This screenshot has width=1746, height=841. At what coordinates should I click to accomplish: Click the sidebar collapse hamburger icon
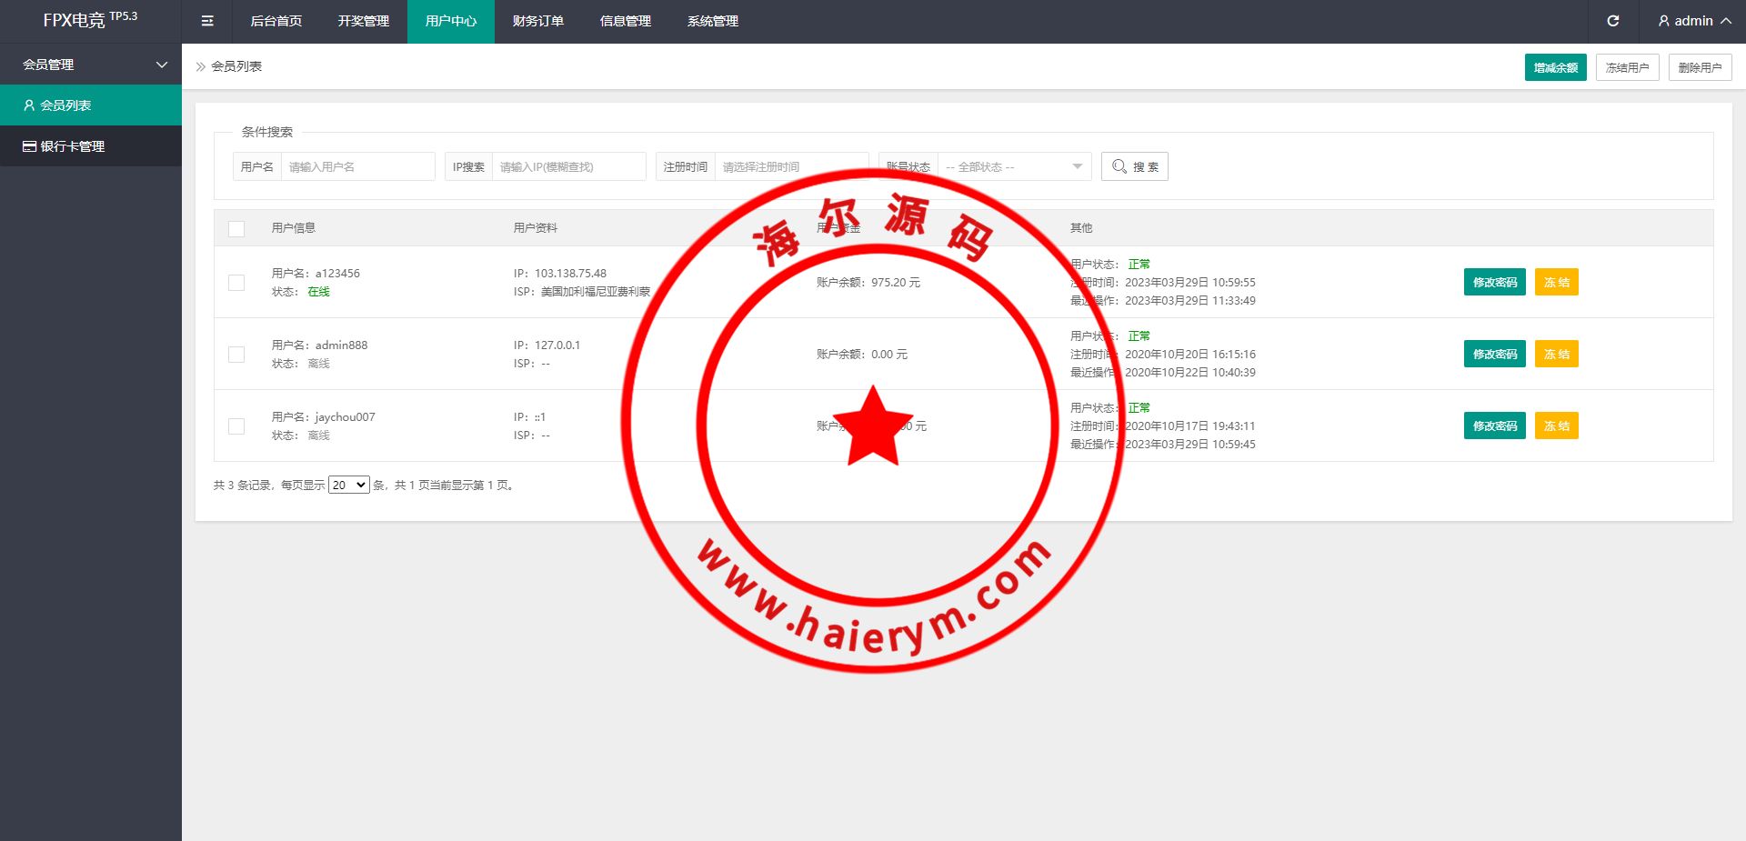coord(207,21)
